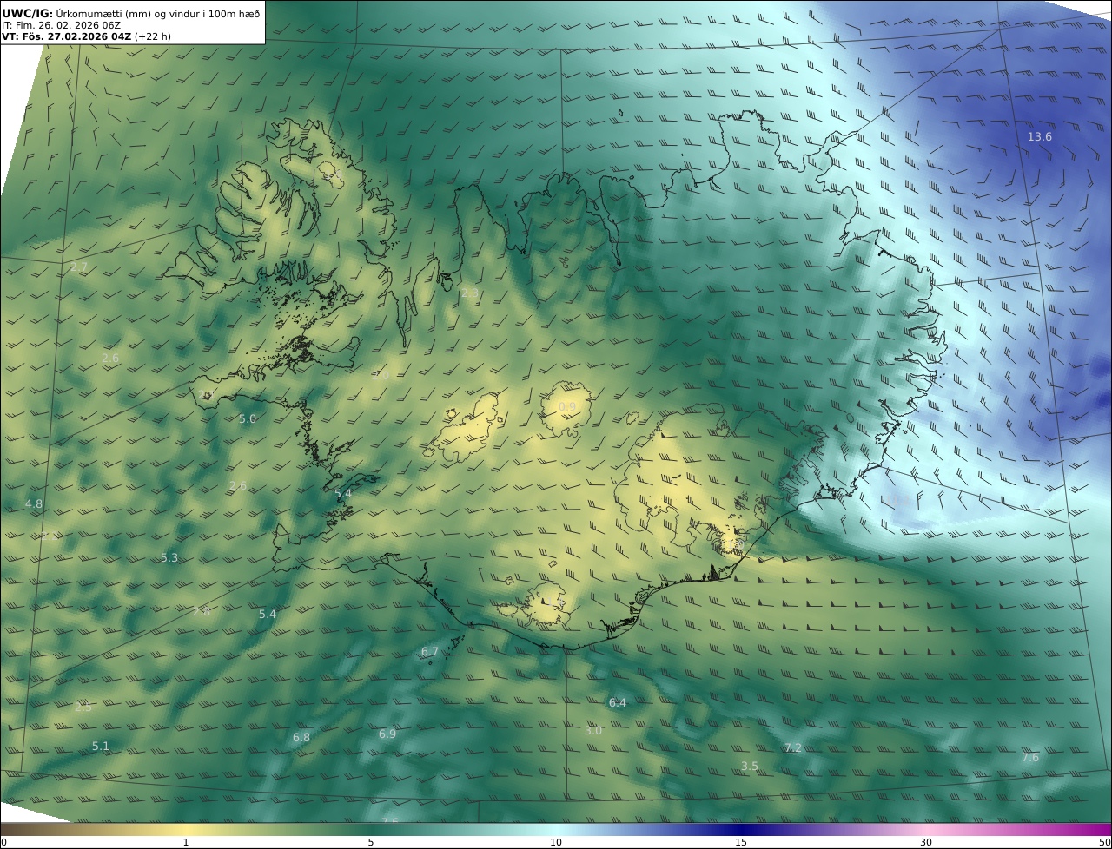Click the pink color bar segment above 30
Viewport: 1112px width, 849px height.
[926, 829]
